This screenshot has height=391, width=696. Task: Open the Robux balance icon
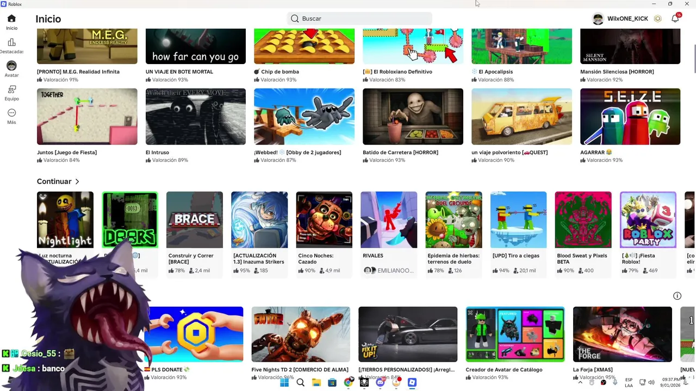658,18
